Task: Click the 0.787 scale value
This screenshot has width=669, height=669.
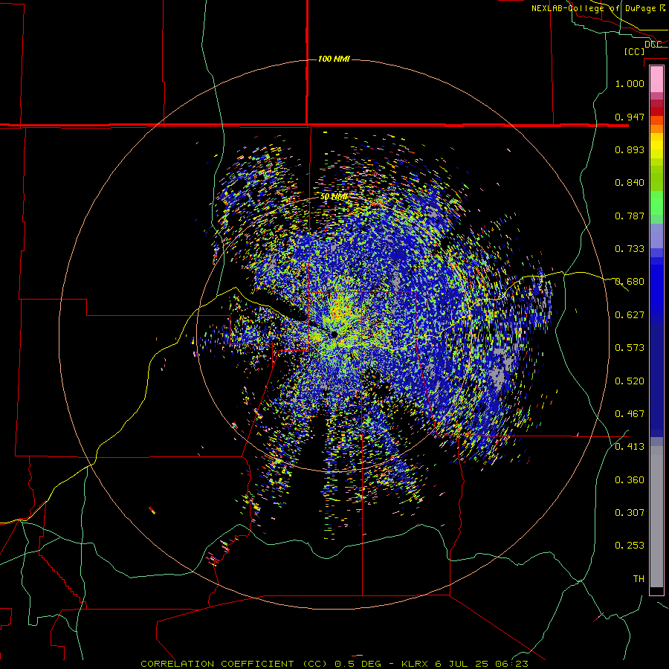Action: 630,216
